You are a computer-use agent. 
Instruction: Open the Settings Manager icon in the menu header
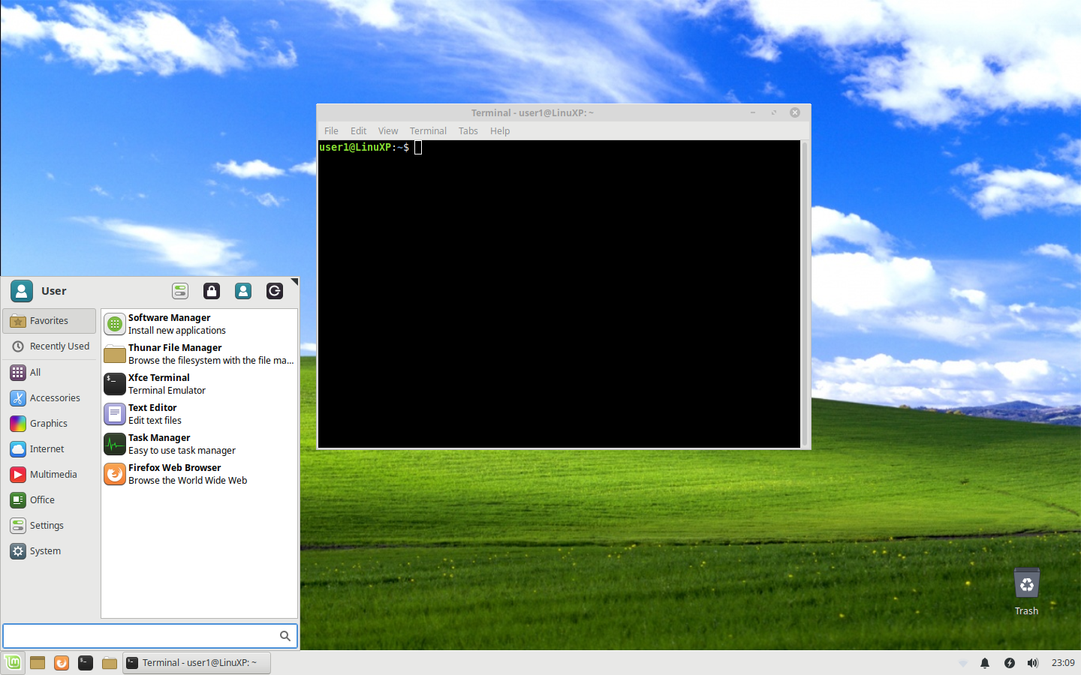pos(180,291)
